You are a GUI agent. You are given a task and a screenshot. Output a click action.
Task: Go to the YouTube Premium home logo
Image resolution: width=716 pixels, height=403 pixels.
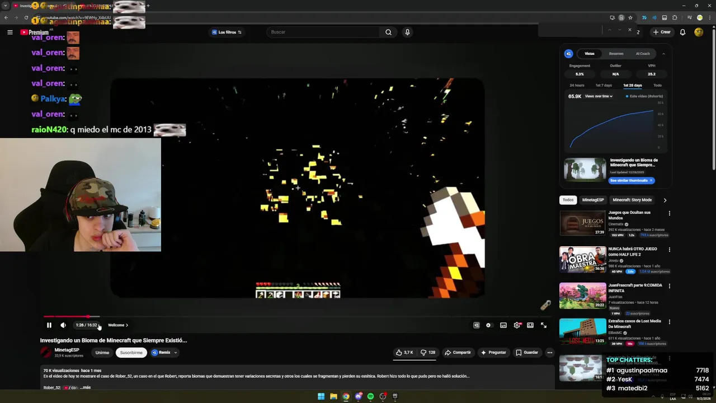click(35, 32)
